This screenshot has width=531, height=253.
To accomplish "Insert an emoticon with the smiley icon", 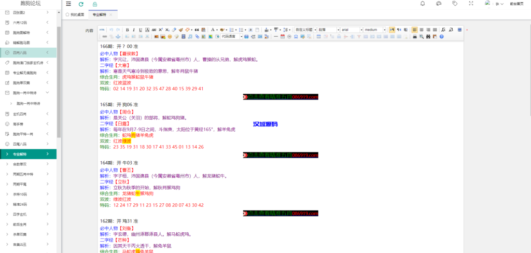I will (x=170, y=37).
